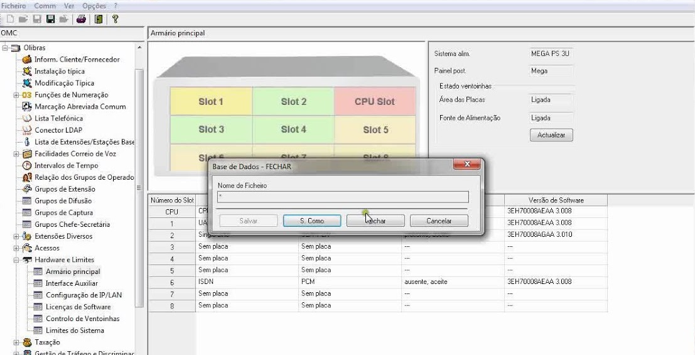Click the Lista de Extensões/Estações Base icon
The image size is (695, 355).
[27, 142]
